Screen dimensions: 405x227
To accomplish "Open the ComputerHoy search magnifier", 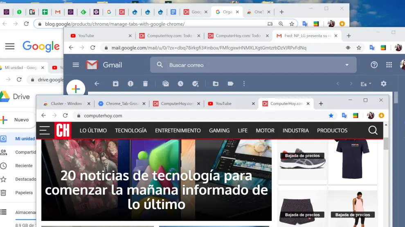I will (373, 130).
